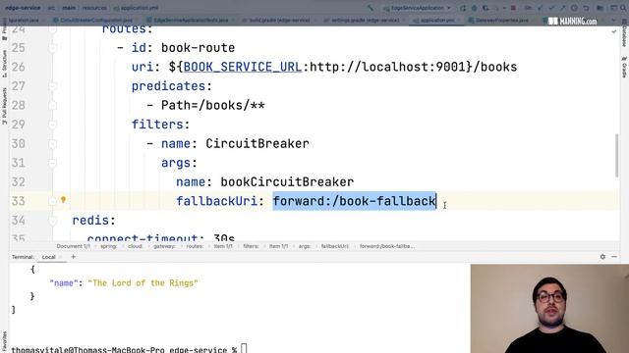Collapse the fold marker at line 25

tap(52, 48)
